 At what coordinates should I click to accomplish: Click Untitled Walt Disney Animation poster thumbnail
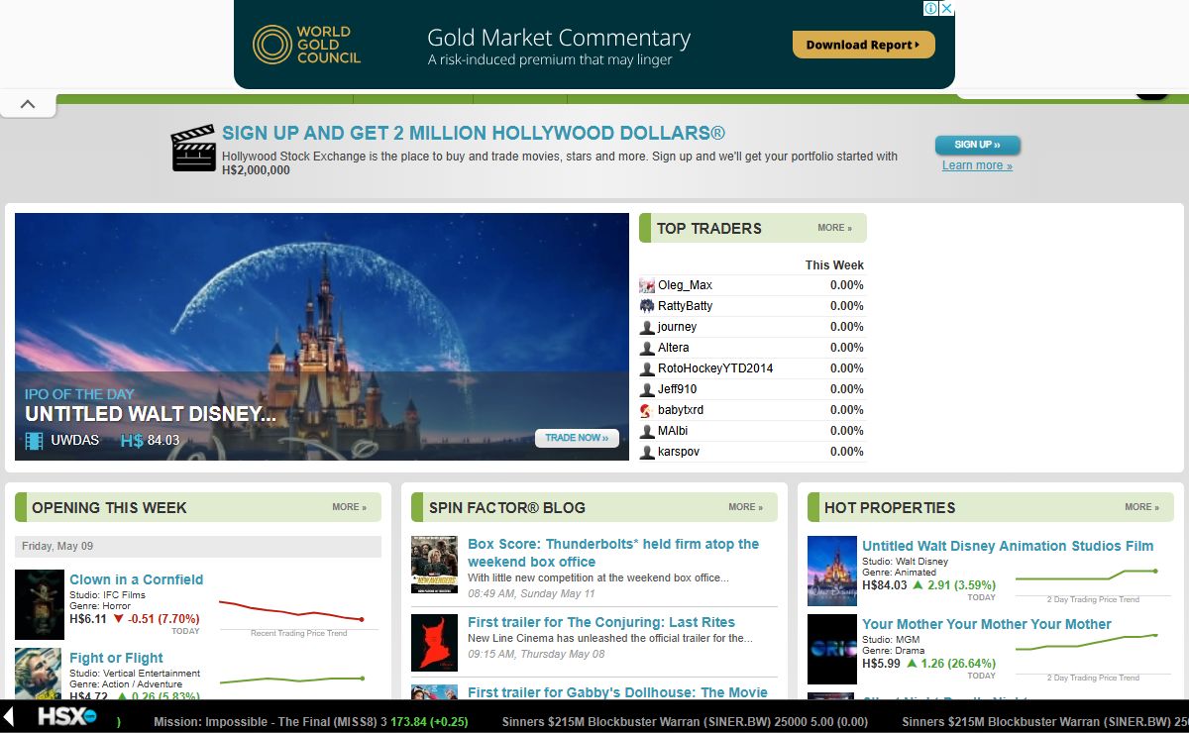[832, 571]
